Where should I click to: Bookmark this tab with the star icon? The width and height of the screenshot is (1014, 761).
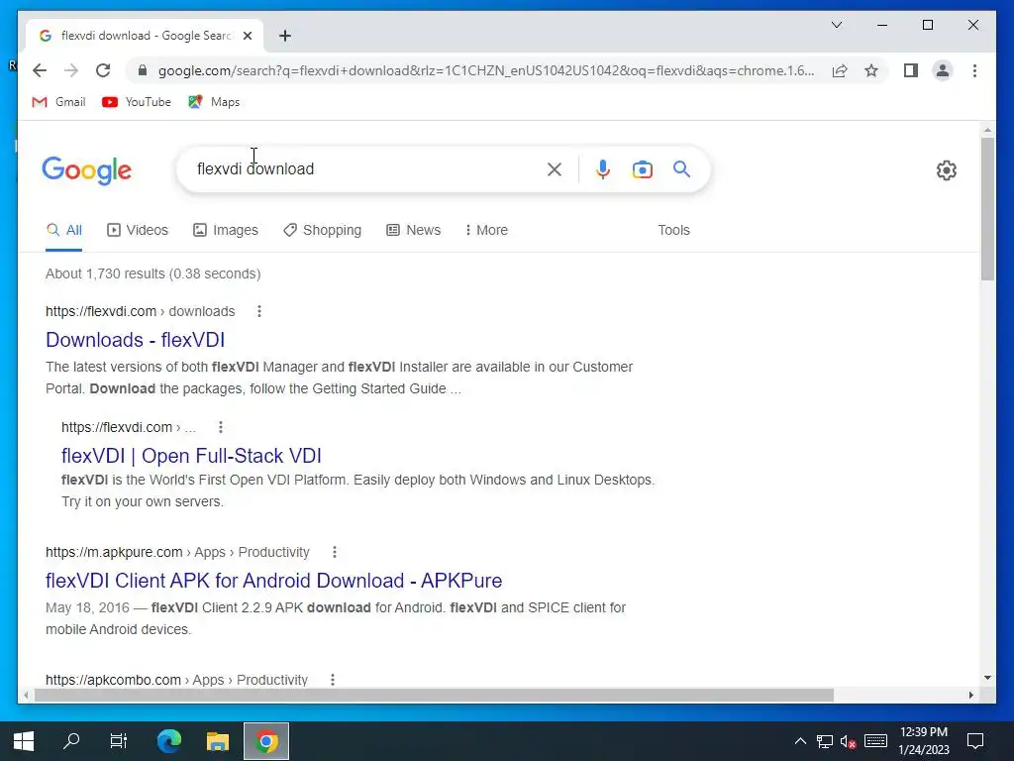pos(871,70)
